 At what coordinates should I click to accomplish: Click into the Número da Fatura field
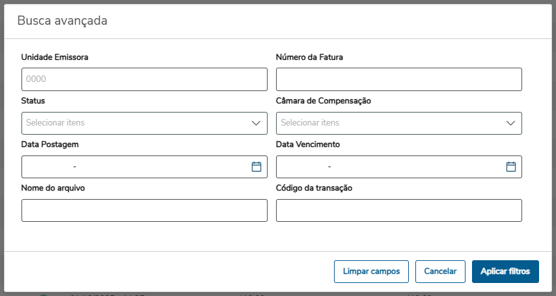pyautogui.click(x=398, y=79)
